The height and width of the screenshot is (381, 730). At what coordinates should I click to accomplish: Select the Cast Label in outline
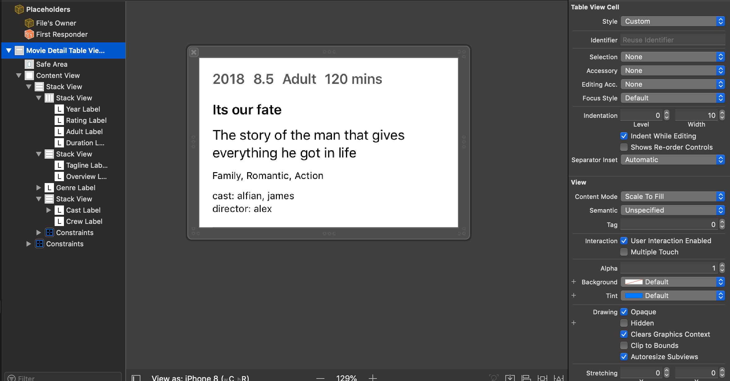(83, 210)
